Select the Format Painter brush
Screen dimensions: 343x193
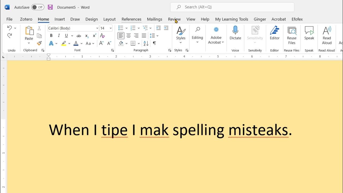(x=39, y=43)
